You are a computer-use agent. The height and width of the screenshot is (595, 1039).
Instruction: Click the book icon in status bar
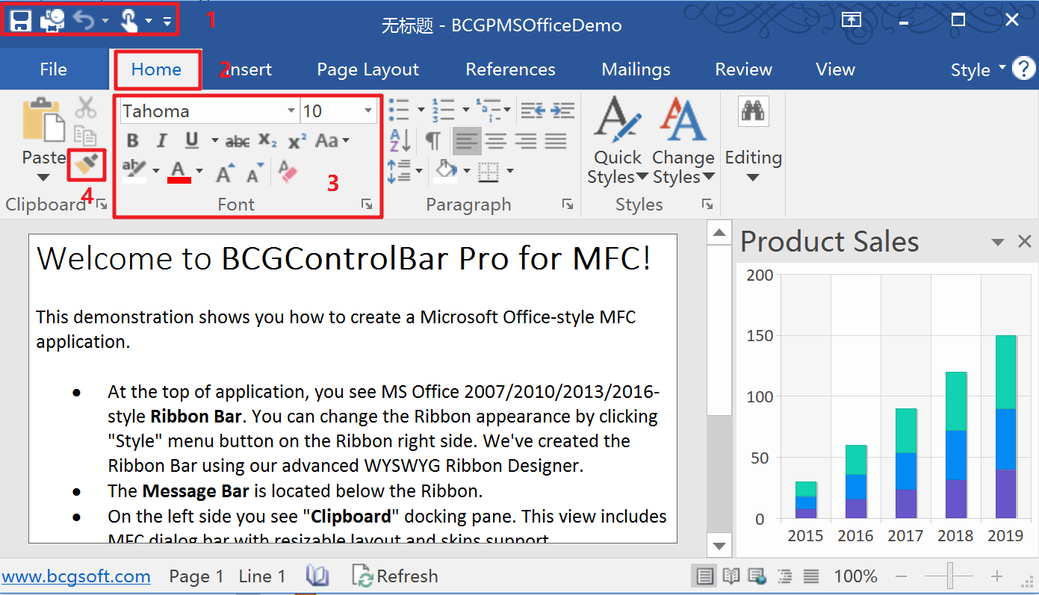click(x=318, y=576)
